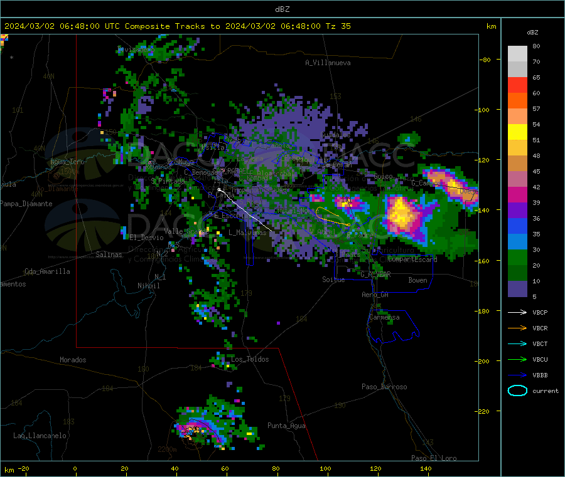This screenshot has height=477, width=565.
Task: Click the cyan 'current' ellipse legend symbol
Action: [517, 391]
